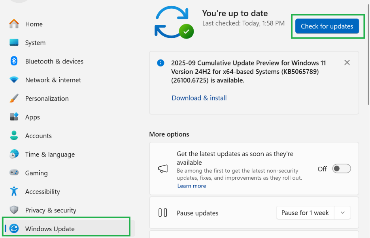
Task: Go to Network & internet settings
Action: [x=53, y=80]
